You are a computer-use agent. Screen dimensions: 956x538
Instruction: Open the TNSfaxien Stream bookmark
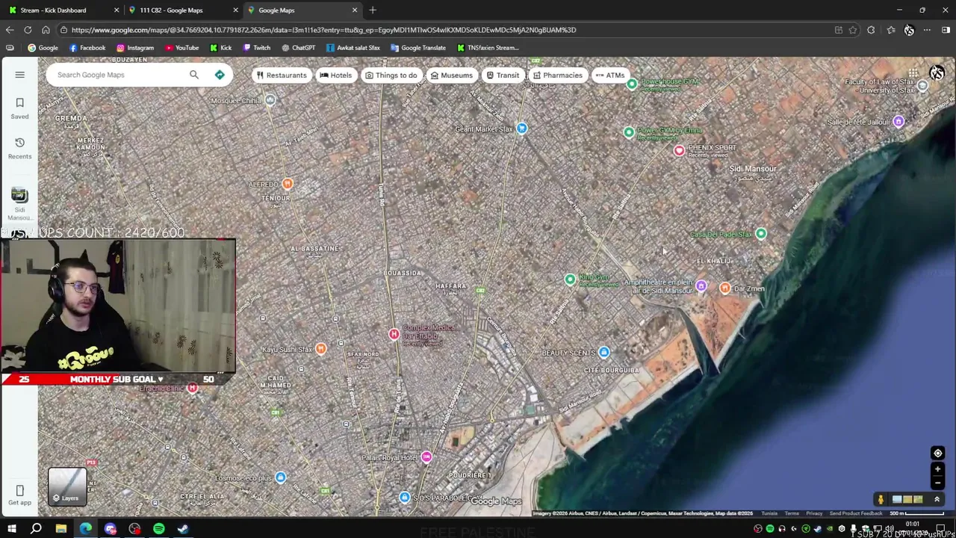click(x=487, y=48)
